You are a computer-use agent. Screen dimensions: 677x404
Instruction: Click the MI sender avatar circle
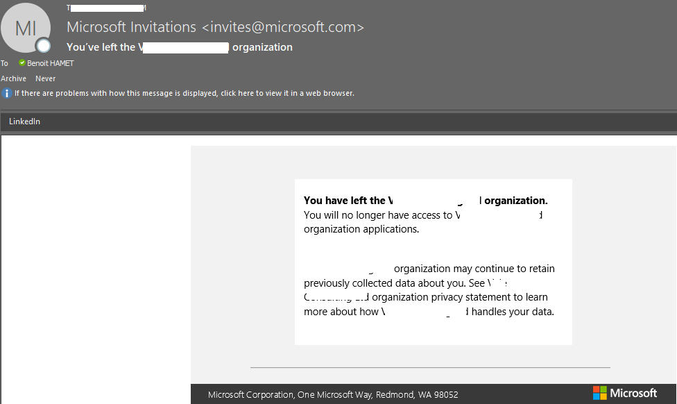click(x=26, y=28)
